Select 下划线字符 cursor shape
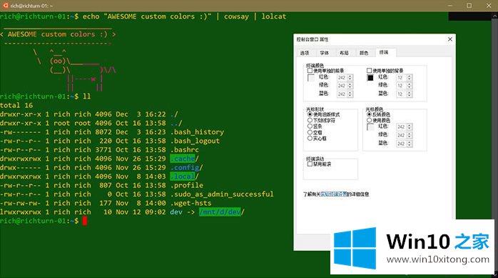The image size is (498, 278). click(310, 120)
